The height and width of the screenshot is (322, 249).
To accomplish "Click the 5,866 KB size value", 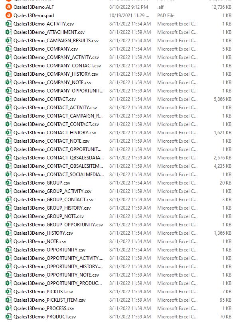I will 223,99.
